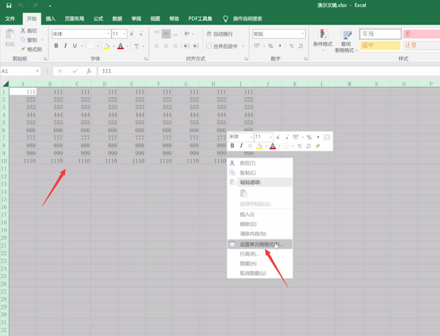Open the ribbon font size dropdown

(124, 34)
